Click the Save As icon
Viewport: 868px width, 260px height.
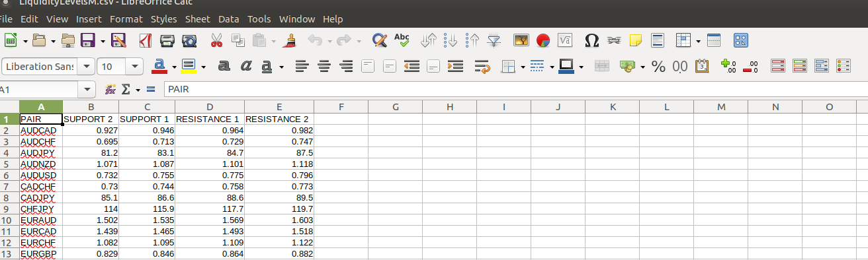pos(119,41)
